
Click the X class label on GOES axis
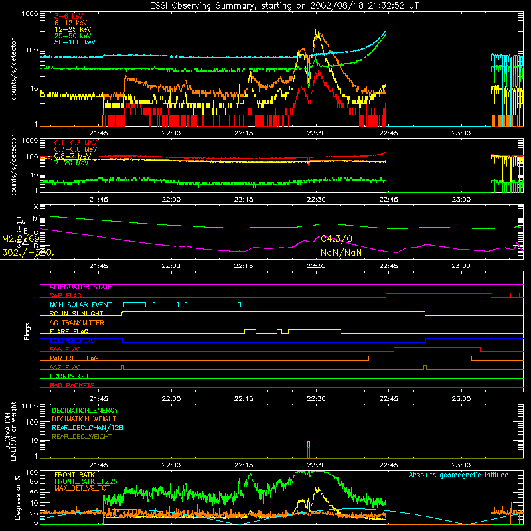pyautogui.click(x=36, y=207)
